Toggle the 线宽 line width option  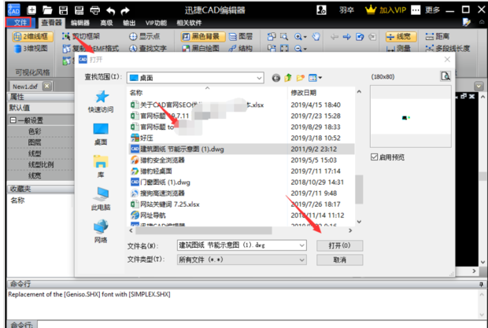click(x=401, y=37)
